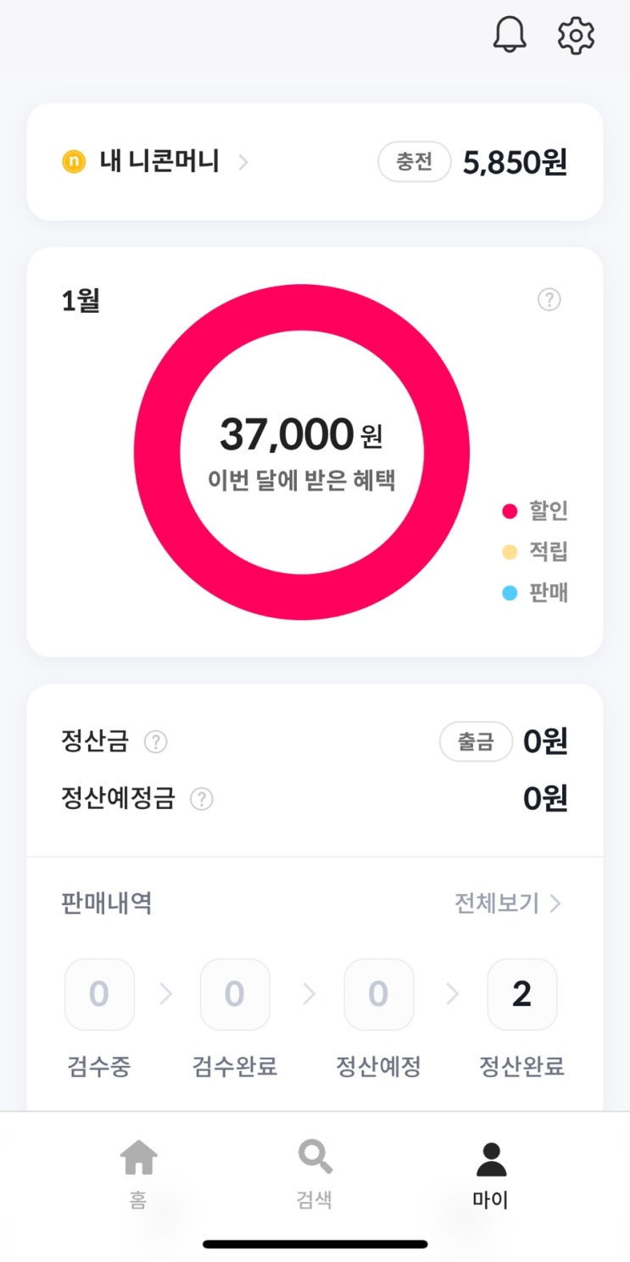Select the red 할인 legend dot

(510, 511)
